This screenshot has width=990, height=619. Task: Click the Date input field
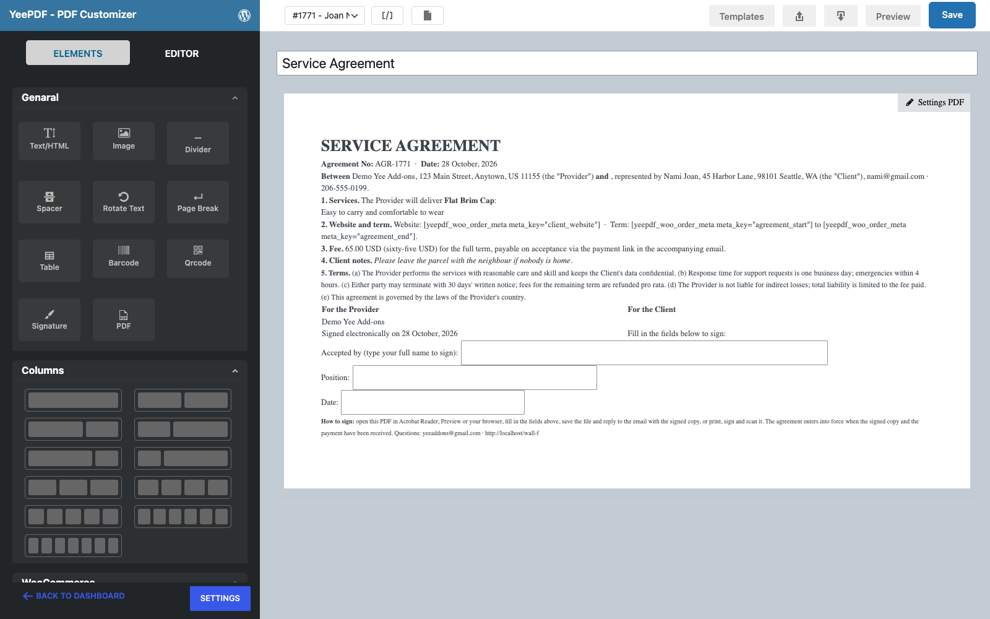(433, 402)
